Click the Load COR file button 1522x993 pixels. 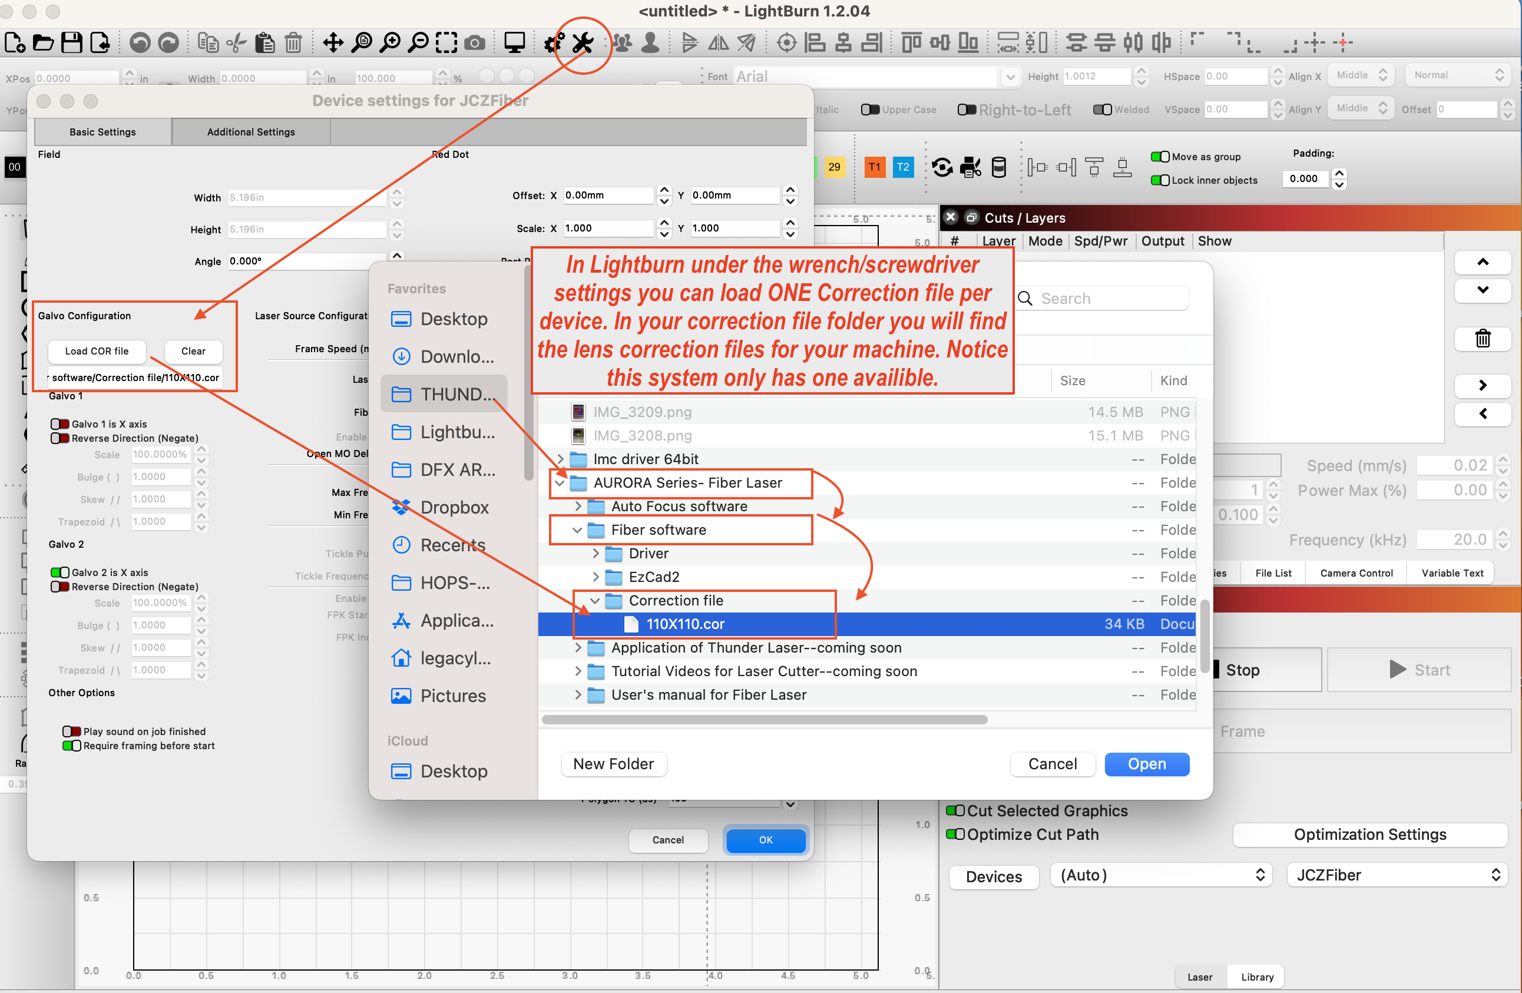pyautogui.click(x=97, y=351)
